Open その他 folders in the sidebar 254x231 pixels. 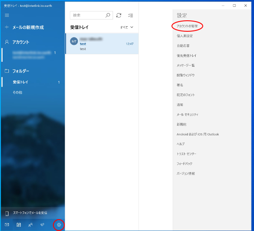click(x=17, y=92)
